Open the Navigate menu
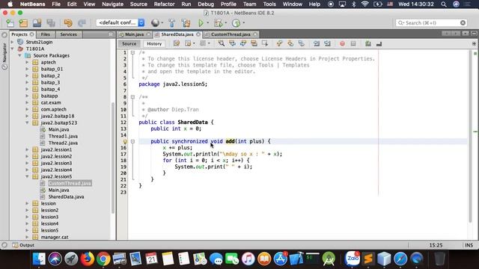The height and width of the screenshot is (269, 479). pyautogui.click(x=112, y=4)
